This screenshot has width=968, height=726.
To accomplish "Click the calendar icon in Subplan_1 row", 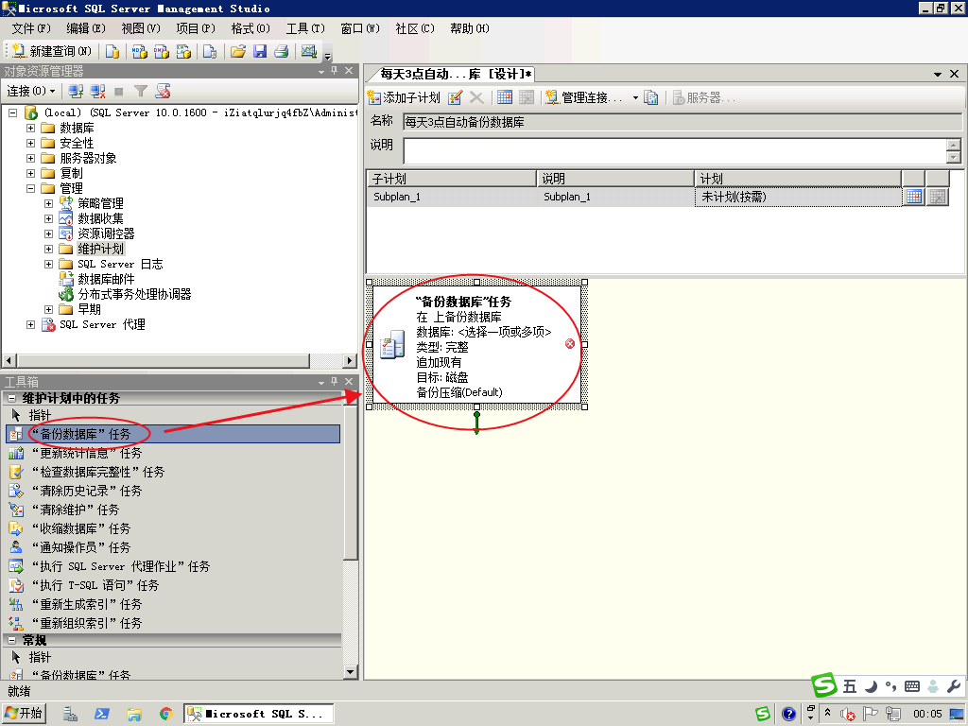I will [x=914, y=197].
